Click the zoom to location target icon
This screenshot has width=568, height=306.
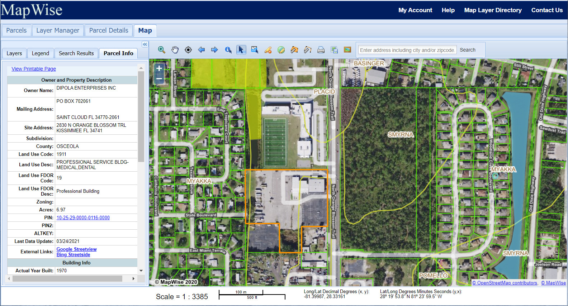[x=188, y=50]
